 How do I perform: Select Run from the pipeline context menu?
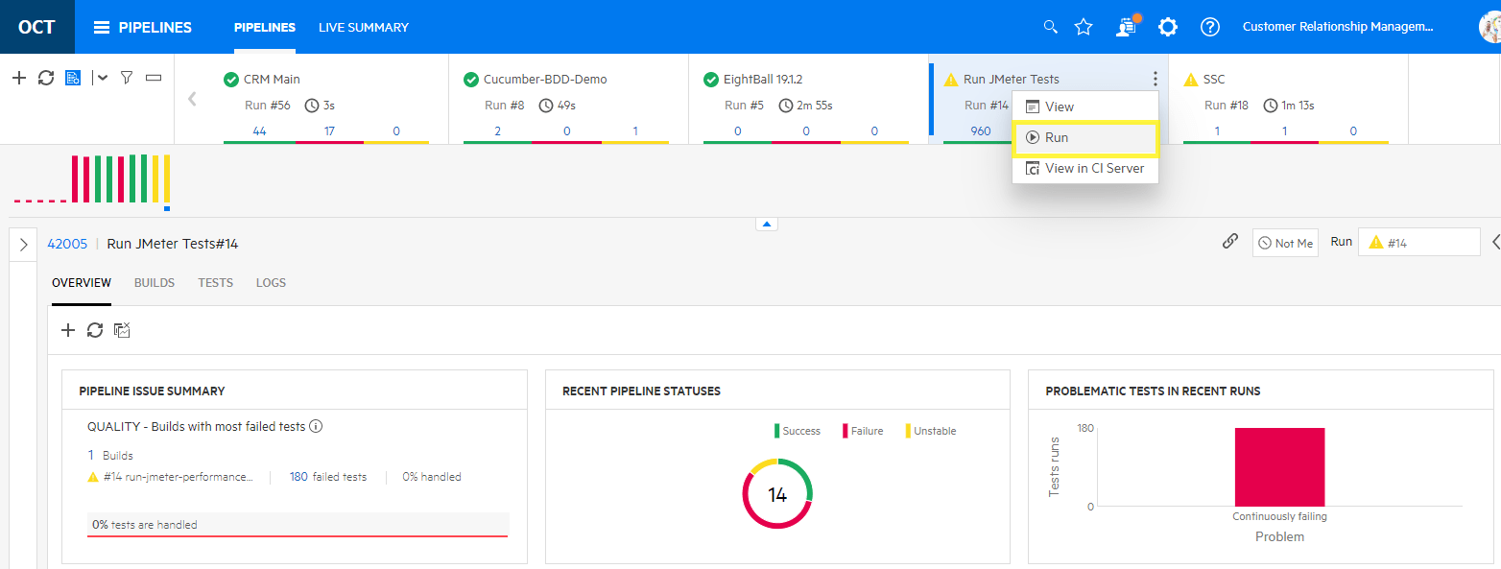1084,138
